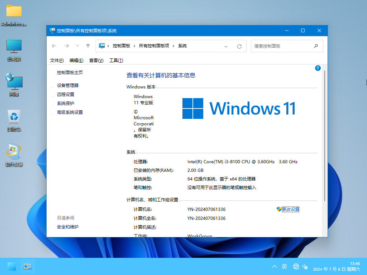Open the 软件安装 desktop icon
This screenshot has height=275, width=367.
14,155
